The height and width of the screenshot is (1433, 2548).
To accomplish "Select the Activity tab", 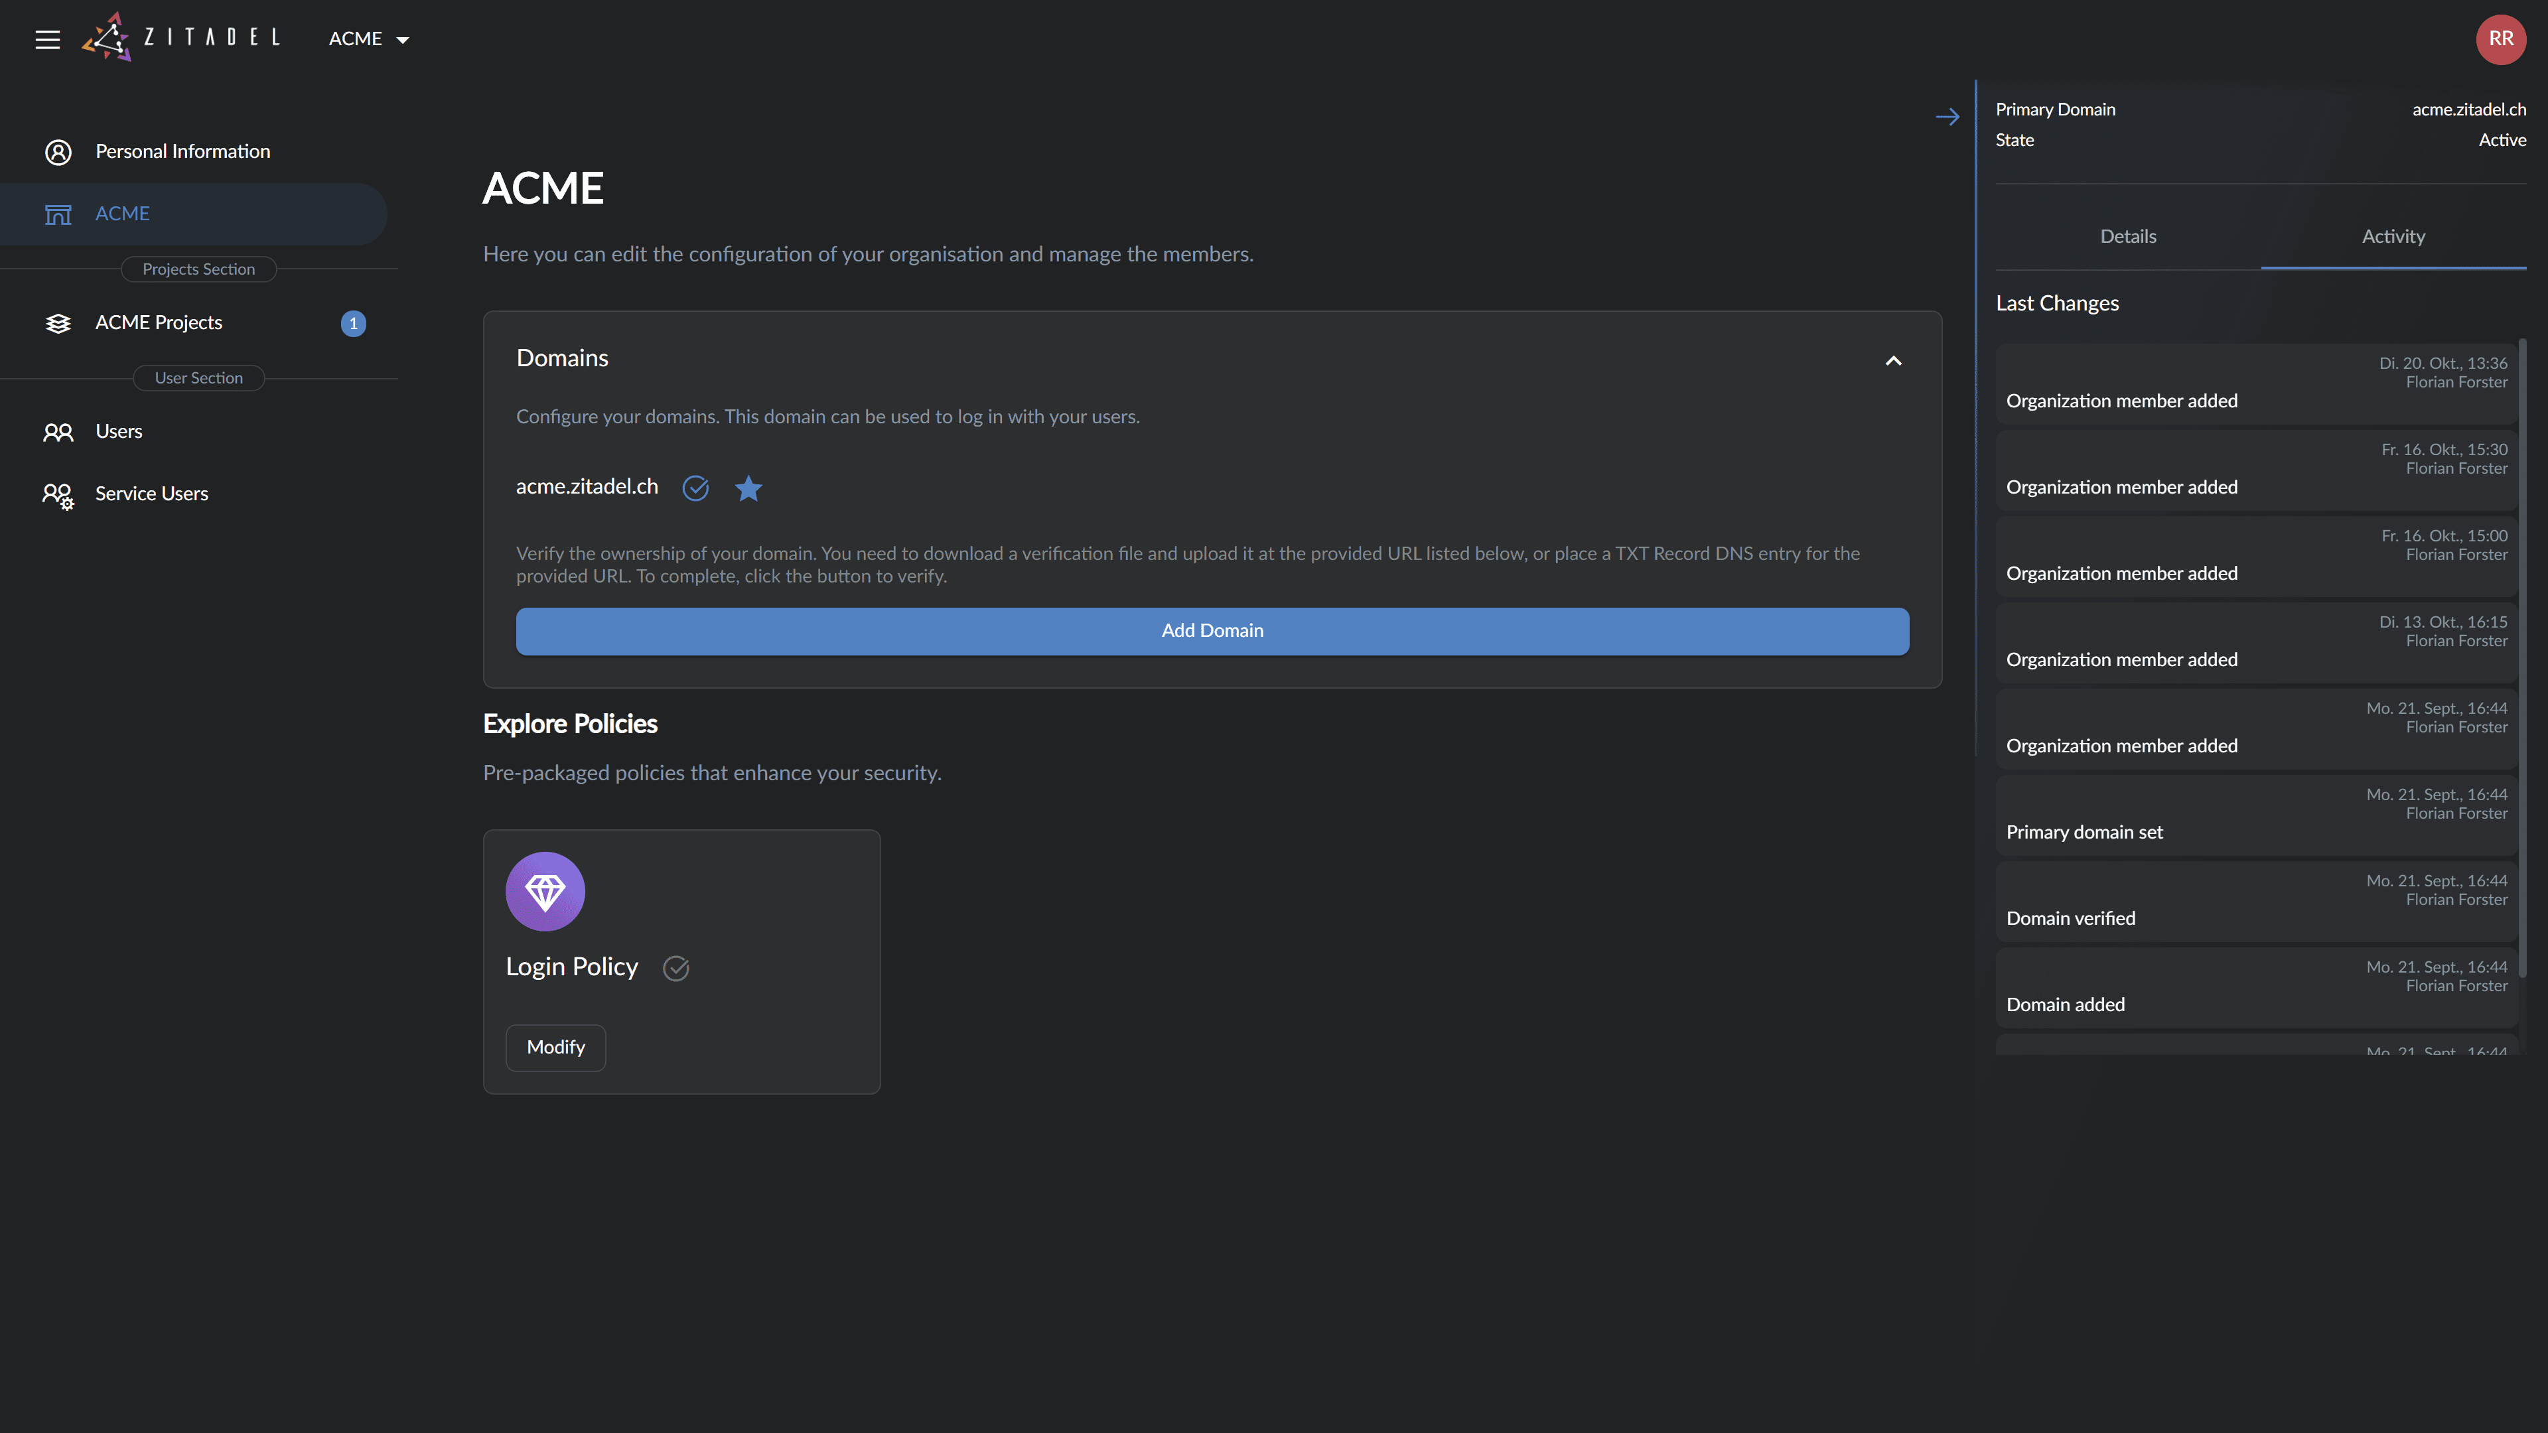I will pyautogui.click(x=2393, y=236).
